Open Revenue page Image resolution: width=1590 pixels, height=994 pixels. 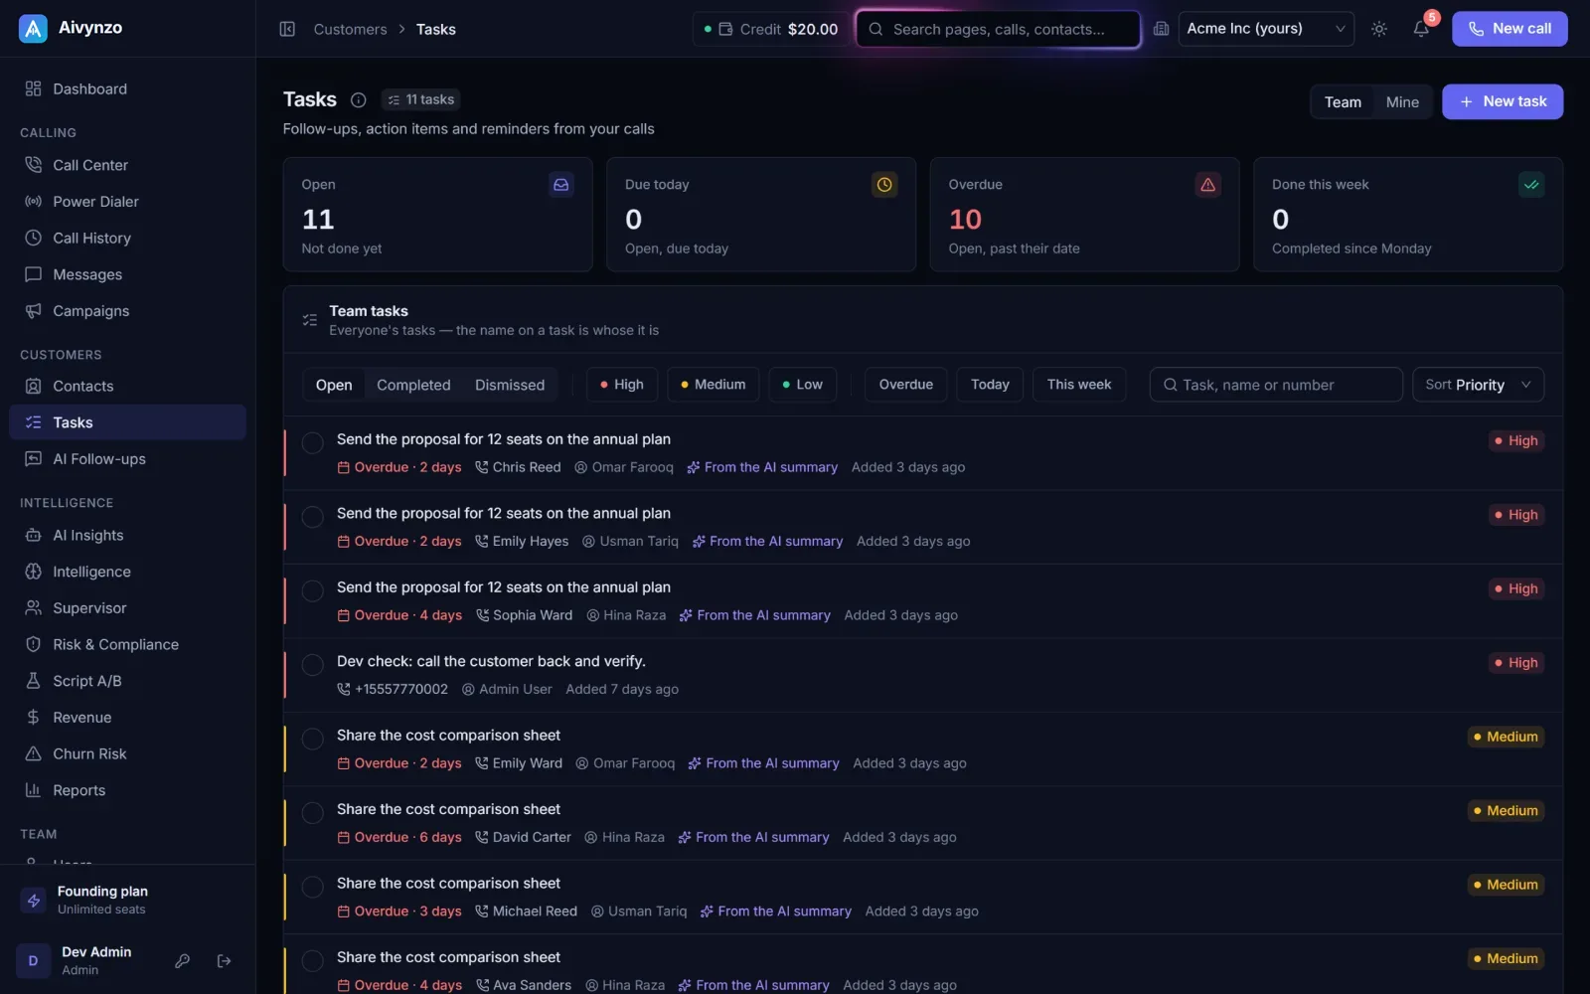(127, 718)
